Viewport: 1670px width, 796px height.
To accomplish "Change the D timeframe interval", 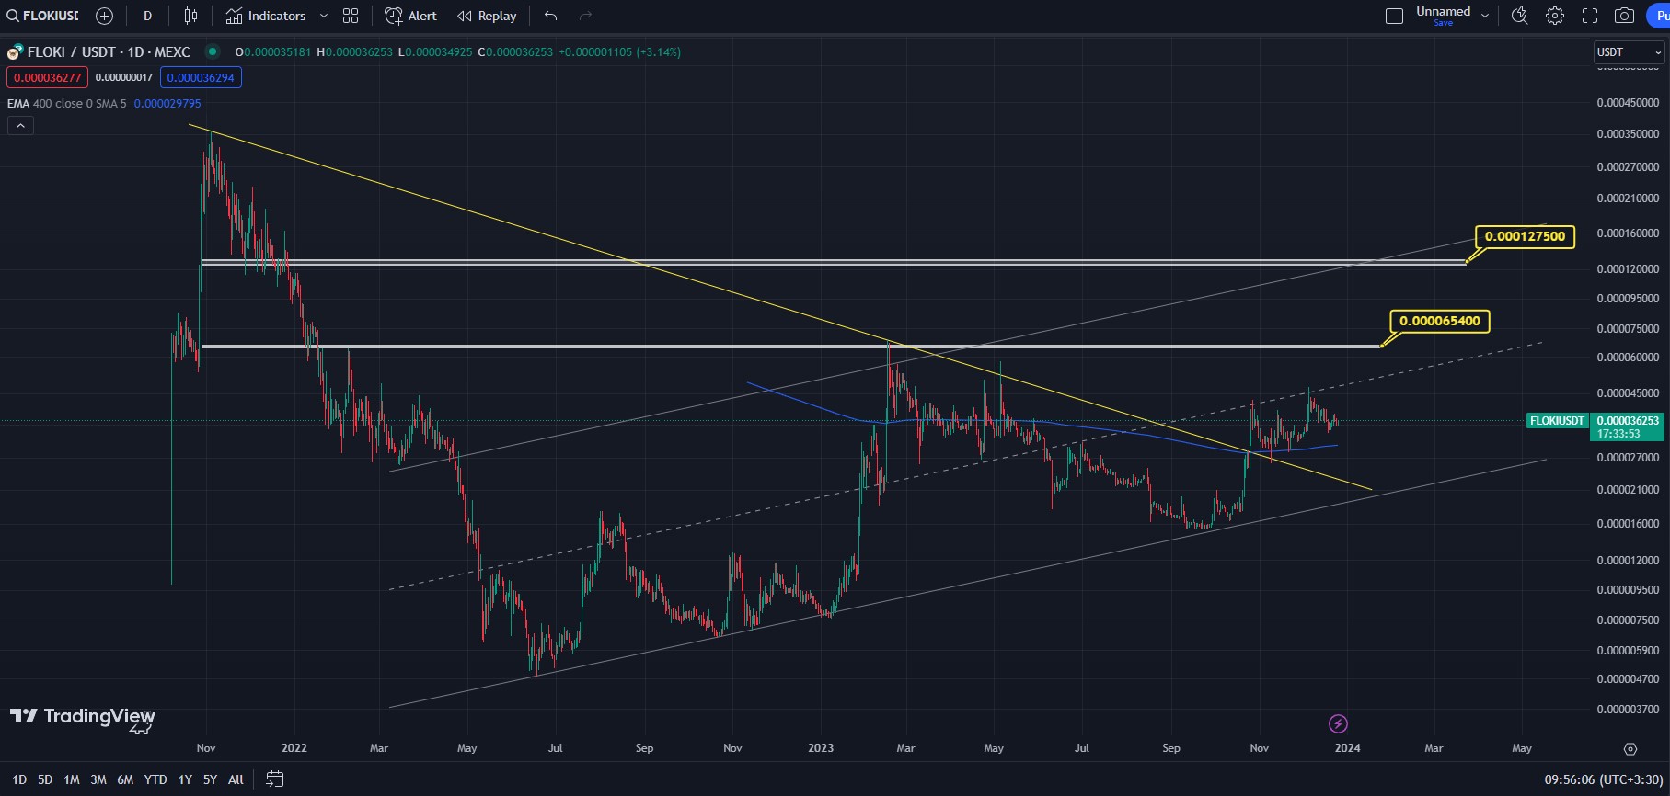I will coord(147,16).
